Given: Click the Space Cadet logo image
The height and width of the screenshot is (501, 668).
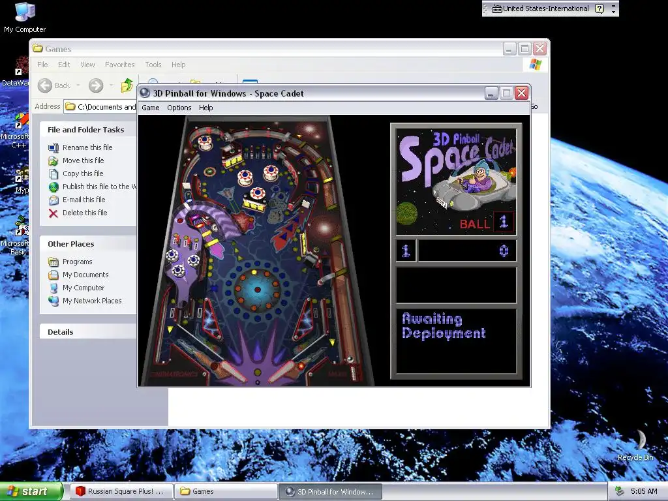Looking at the screenshot, I should (x=456, y=181).
